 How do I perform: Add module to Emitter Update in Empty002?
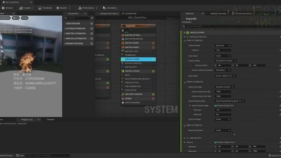tap(153, 47)
